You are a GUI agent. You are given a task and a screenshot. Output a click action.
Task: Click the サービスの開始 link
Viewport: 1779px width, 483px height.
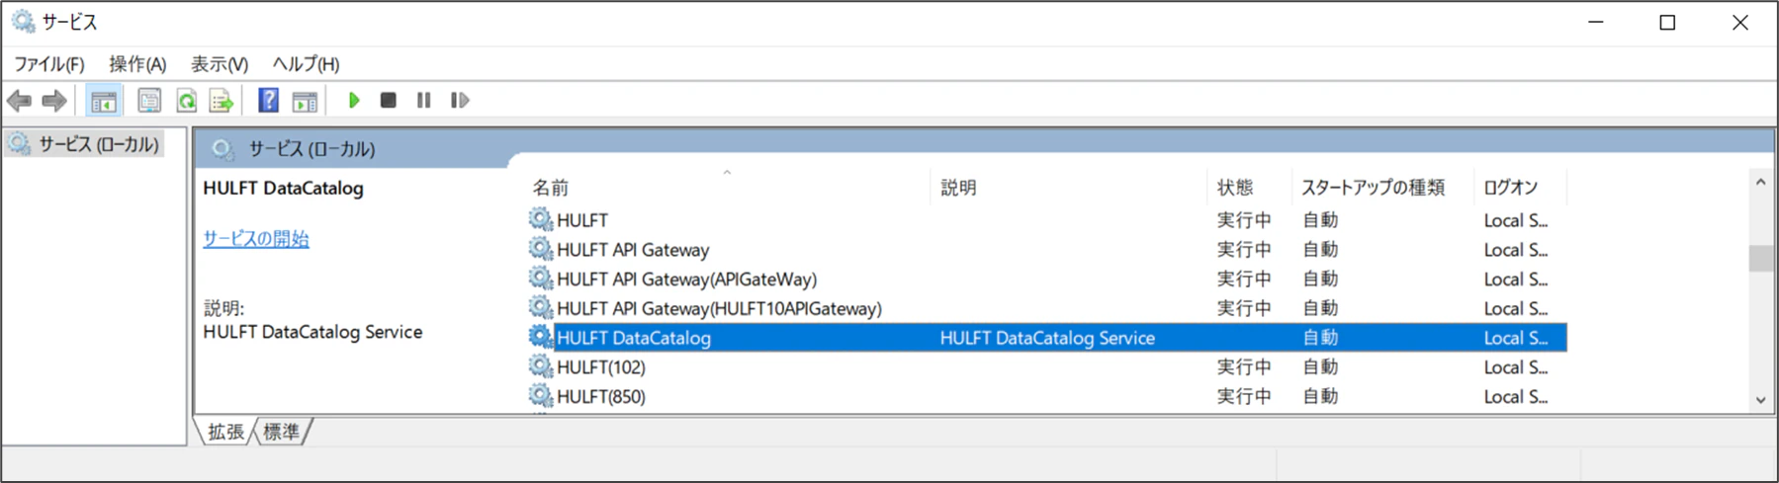[x=256, y=238]
